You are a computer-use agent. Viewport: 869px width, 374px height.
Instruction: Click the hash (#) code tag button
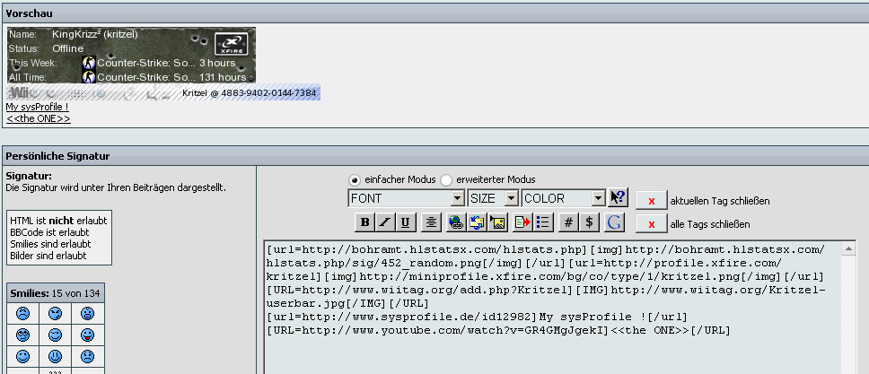(x=568, y=222)
